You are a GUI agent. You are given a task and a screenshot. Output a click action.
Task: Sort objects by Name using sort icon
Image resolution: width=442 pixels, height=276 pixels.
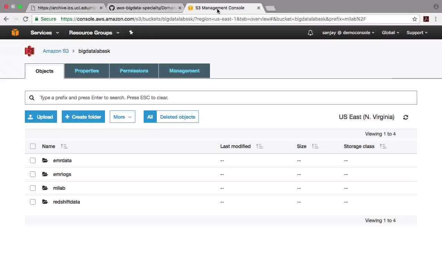pyautogui.click(x=64, y=146)
